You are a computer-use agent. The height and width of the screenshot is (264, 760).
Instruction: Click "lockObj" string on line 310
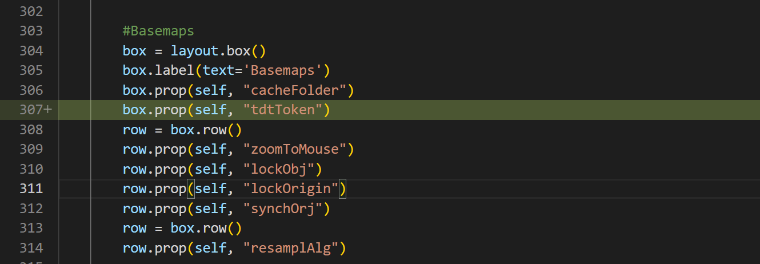(279, 169)
